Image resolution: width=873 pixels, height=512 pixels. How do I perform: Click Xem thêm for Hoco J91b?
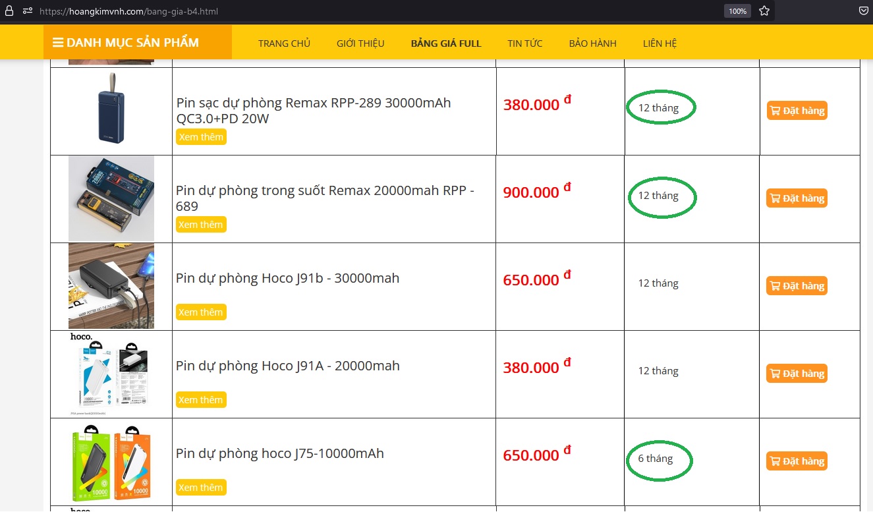pyautogui.click(x=201, y=312)
